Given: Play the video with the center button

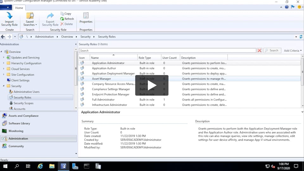Looking at the screenshot, I should tap(152, 85).
